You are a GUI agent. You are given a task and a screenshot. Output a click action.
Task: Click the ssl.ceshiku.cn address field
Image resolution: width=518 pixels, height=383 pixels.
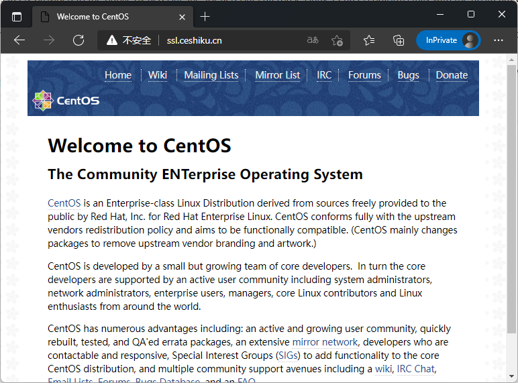[x=195, y=40]
